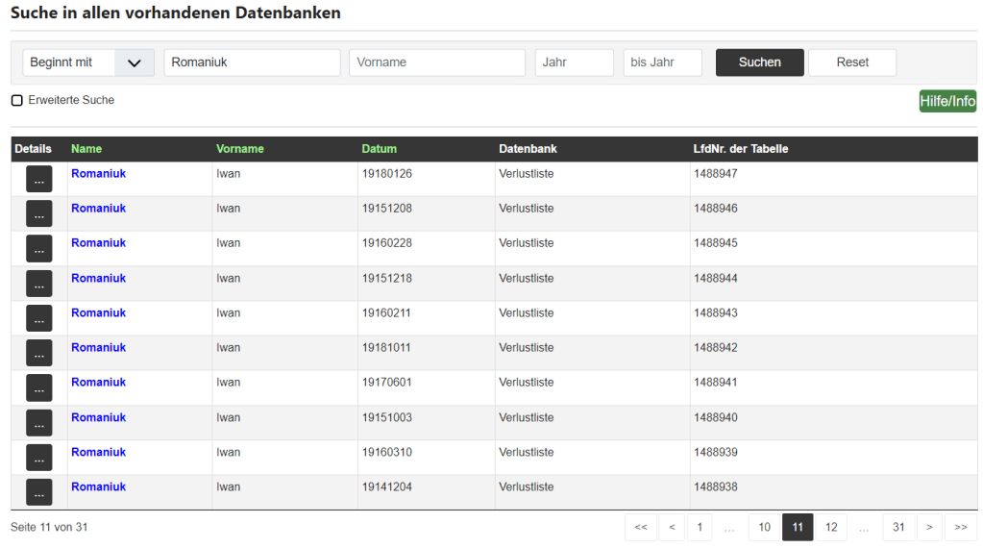Open details for record 1488938

point(38,492)
